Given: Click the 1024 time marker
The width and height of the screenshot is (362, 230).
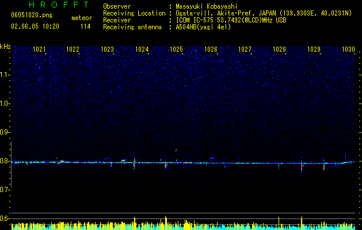Looking at the screenshot, I should (x=142, y=49).
